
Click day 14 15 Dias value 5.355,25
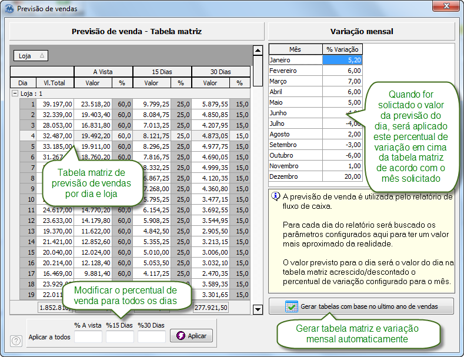152,242
